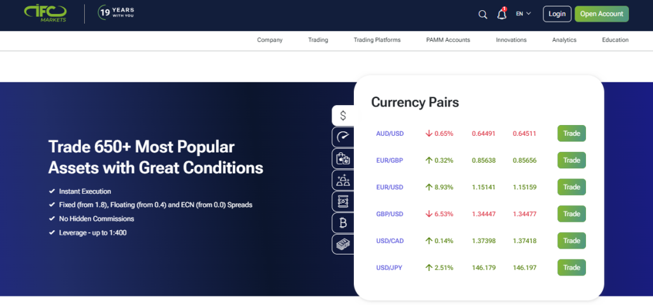Expand the EN language dropdown
This screenshot has width=653, height=308.
523,14
